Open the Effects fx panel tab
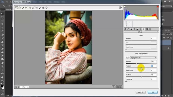Screen dimensions: 173x97 click(144, 29)
